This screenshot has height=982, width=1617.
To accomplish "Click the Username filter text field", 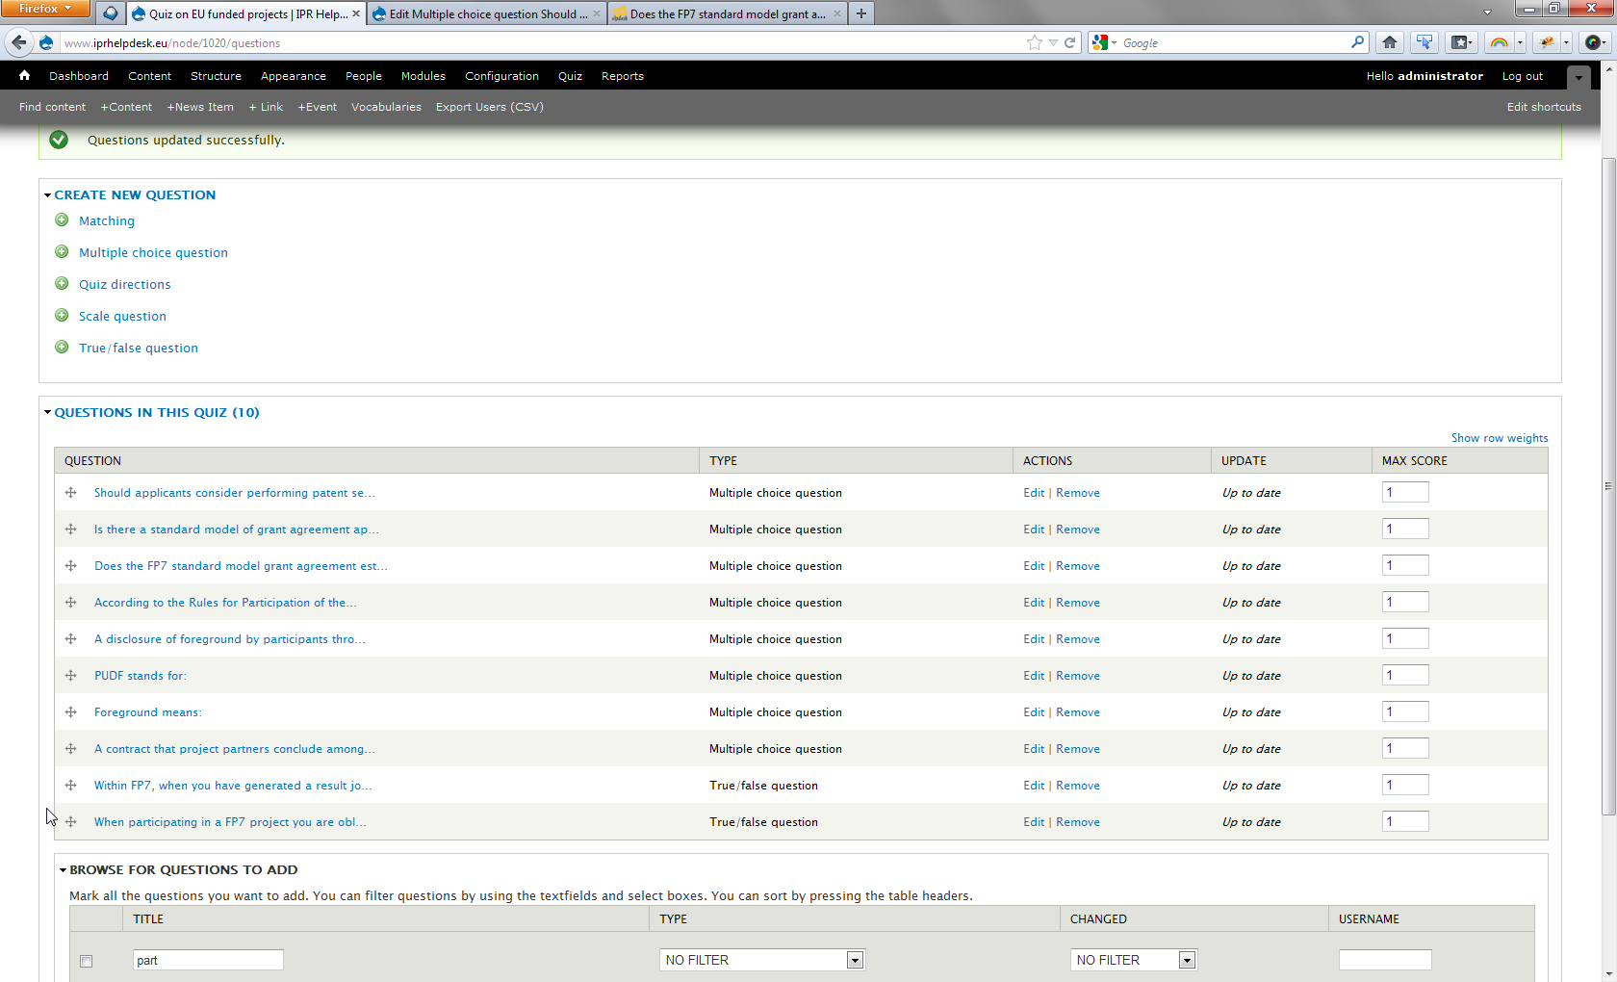I will pos(1385,960).
